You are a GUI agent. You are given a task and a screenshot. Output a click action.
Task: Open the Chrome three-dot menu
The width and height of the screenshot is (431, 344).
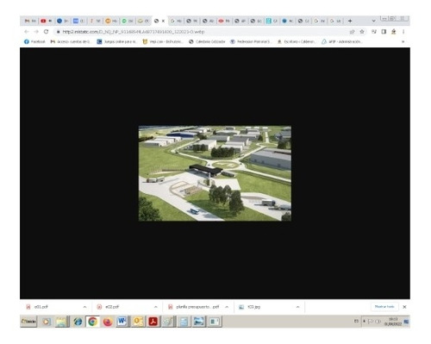[403, 32]
